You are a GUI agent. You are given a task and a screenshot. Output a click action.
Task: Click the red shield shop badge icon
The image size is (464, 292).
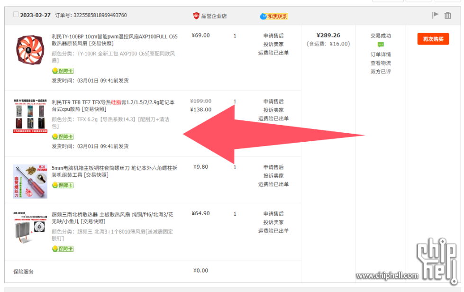(x=196, y=16)
